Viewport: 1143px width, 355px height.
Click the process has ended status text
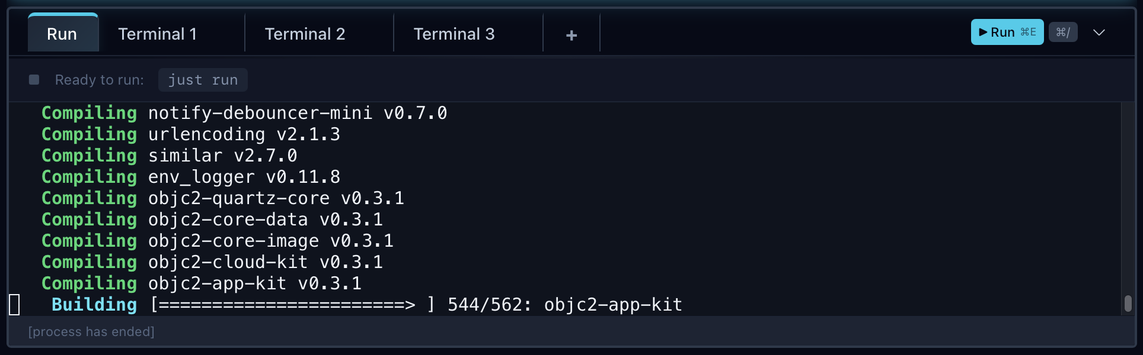pyautogui.click(x=91, y=331)
